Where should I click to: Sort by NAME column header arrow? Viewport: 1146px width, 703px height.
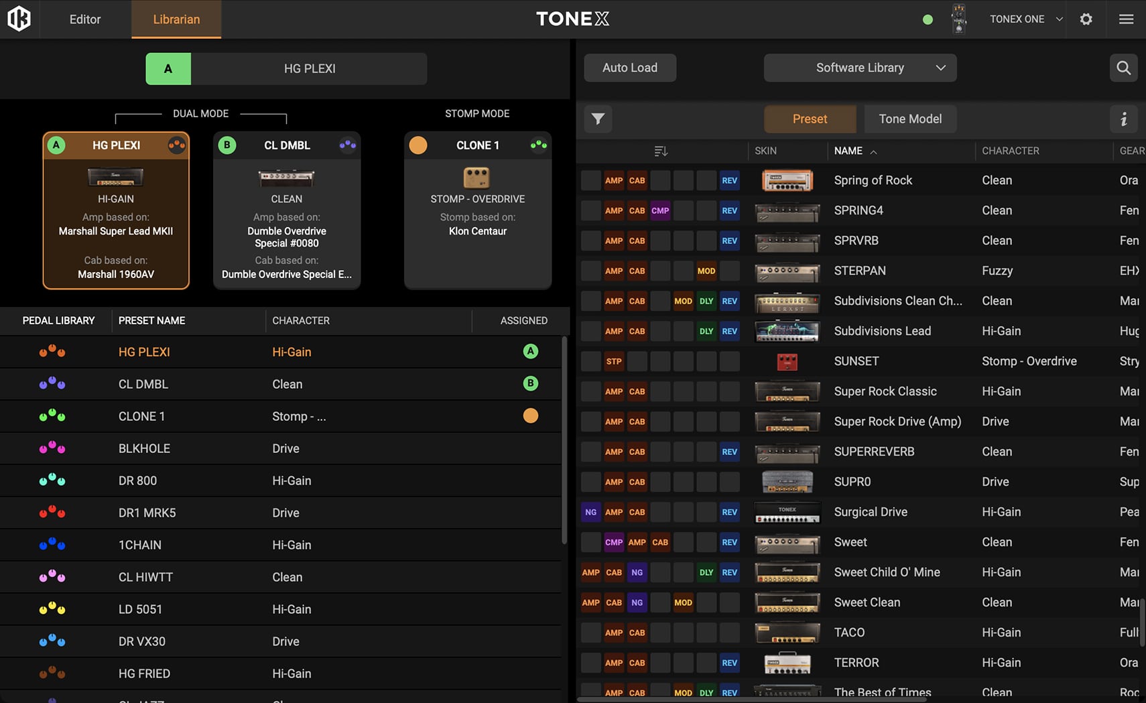coord(873,152)
